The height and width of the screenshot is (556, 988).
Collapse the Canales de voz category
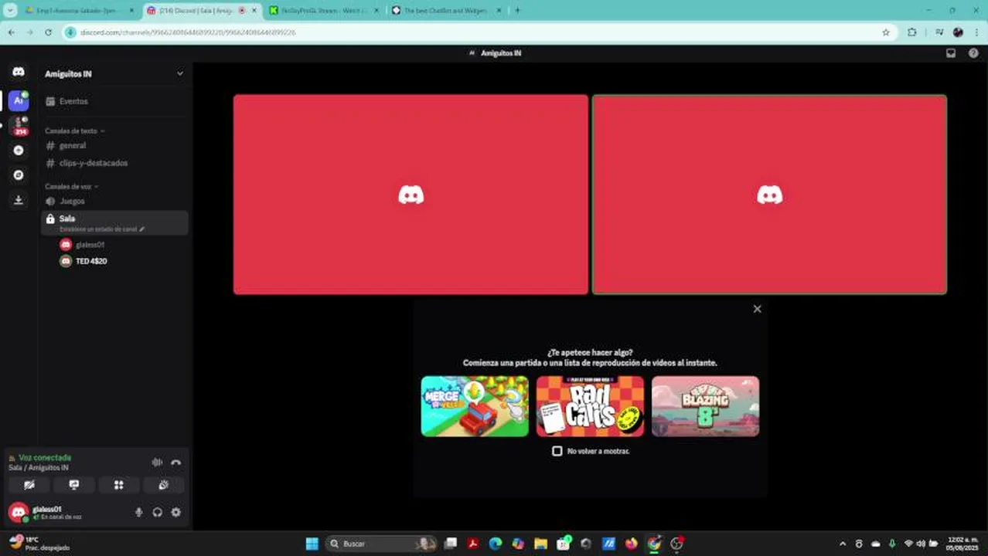(x=71, y=186)
